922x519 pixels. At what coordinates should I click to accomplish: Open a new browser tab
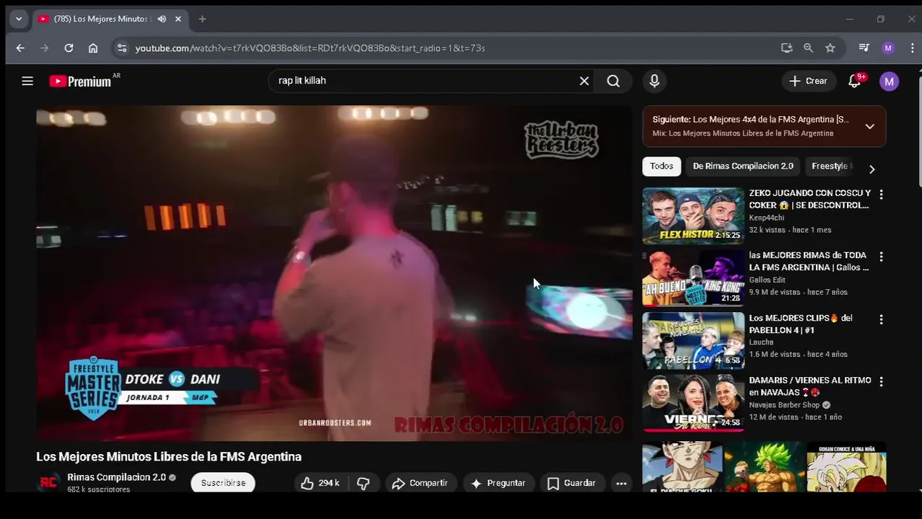coord(202,19)
